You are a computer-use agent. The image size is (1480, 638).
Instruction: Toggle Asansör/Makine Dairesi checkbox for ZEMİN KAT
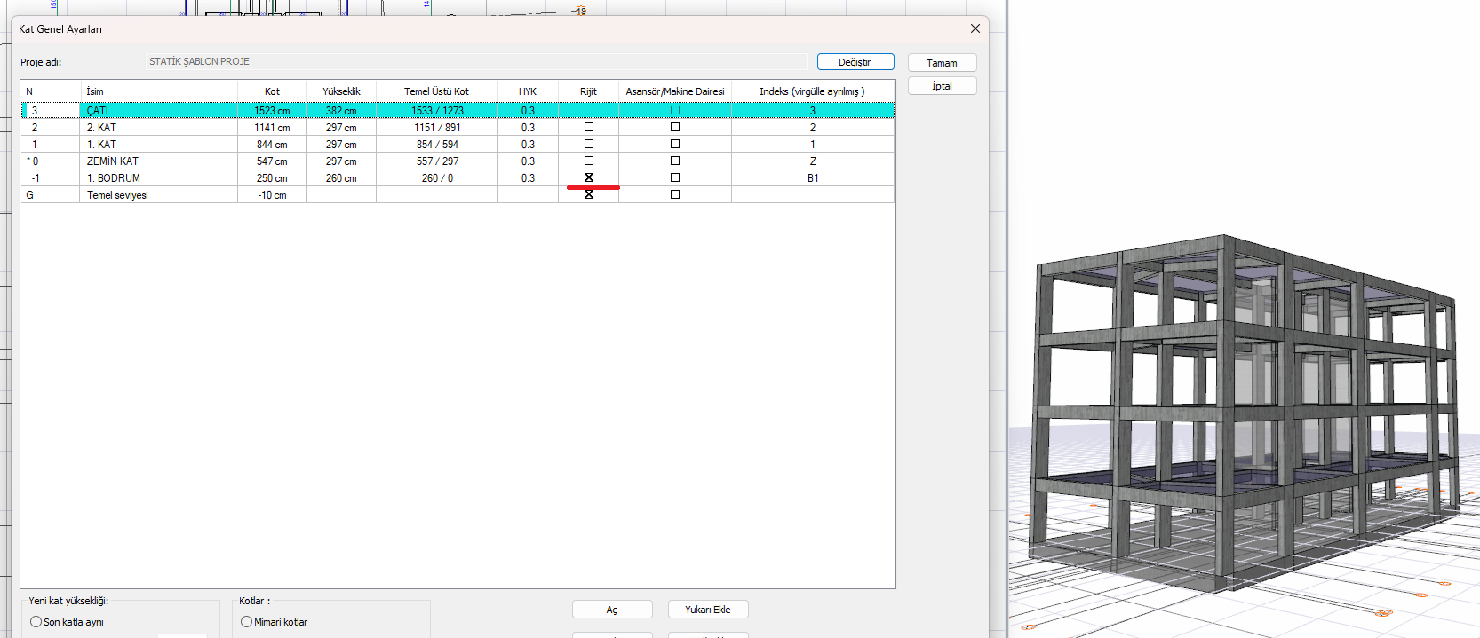pyautogui.click(x=675, y=161)
